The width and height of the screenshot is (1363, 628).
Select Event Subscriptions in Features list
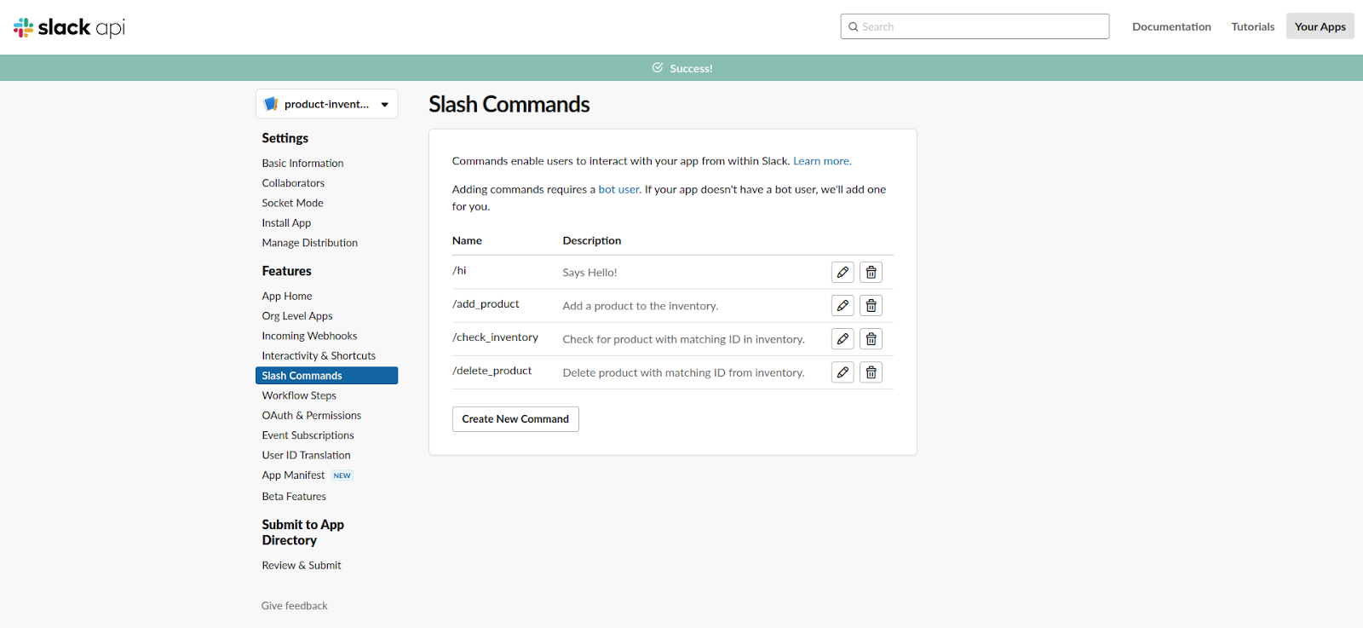[308, 435]
